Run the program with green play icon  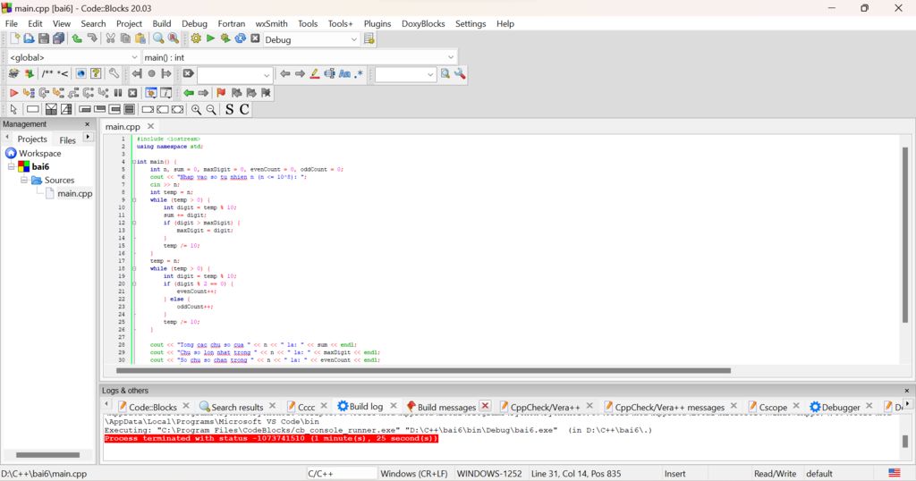(x=210, y=38)
